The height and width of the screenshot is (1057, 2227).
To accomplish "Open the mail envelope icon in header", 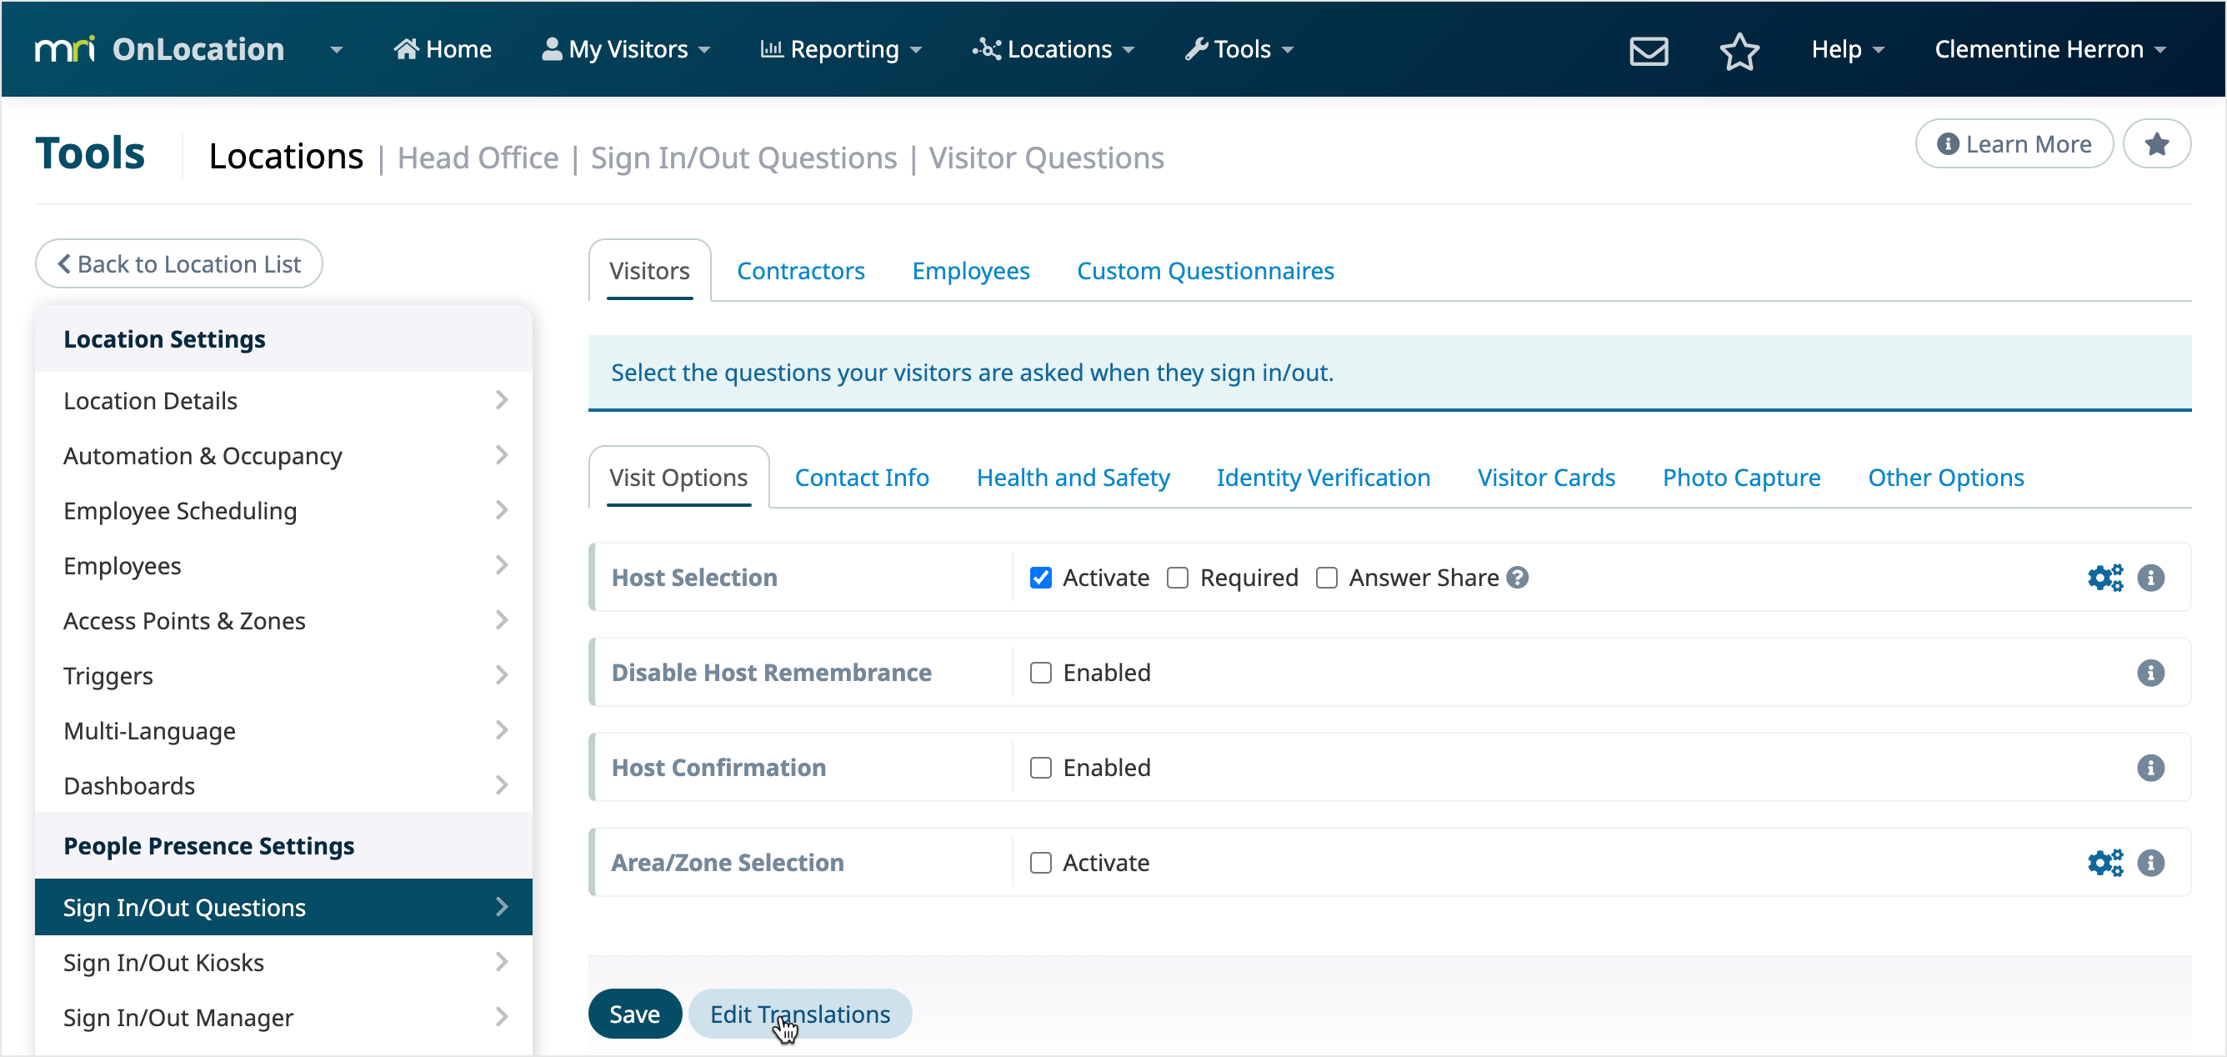I will (1648, 50).
